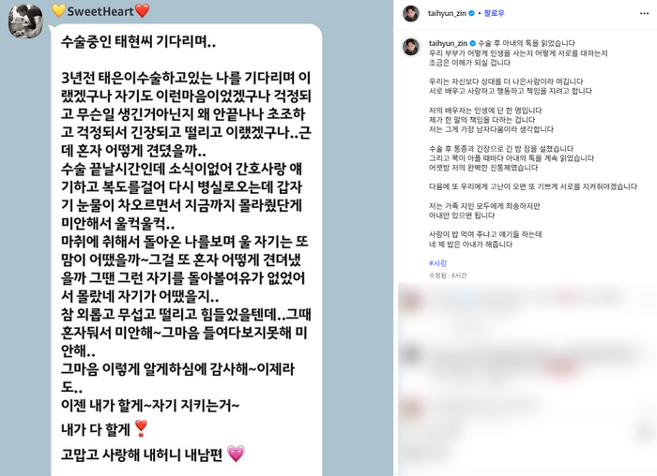Click verified badge inside the caption
The width and height of the screenshot is (657, 476).
point(473,43)
